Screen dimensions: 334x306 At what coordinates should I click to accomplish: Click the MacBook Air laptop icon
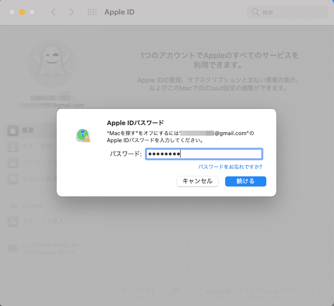click(13, 248)
